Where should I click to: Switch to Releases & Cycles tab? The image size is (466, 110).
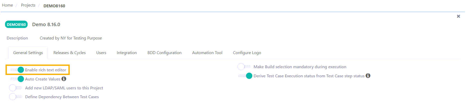click(69, 53)
